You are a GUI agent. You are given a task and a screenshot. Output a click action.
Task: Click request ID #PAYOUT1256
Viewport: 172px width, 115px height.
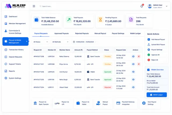(x=39, y=72)
